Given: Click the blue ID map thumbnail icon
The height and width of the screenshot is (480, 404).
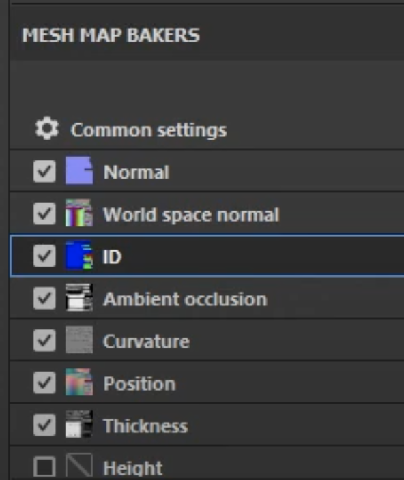Looking at the screenshot, I should [x=79, y=255].
